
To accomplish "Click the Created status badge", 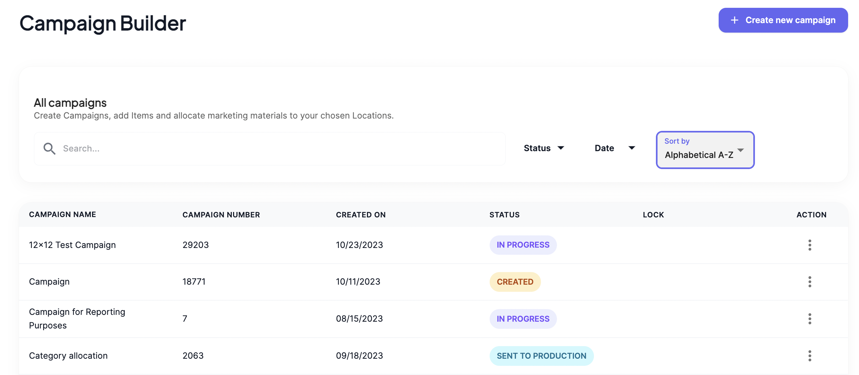I will point(515,282).
